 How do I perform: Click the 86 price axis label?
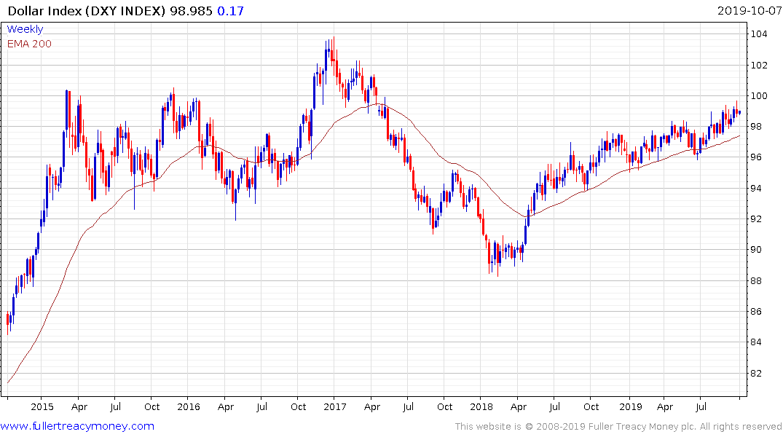756,311
